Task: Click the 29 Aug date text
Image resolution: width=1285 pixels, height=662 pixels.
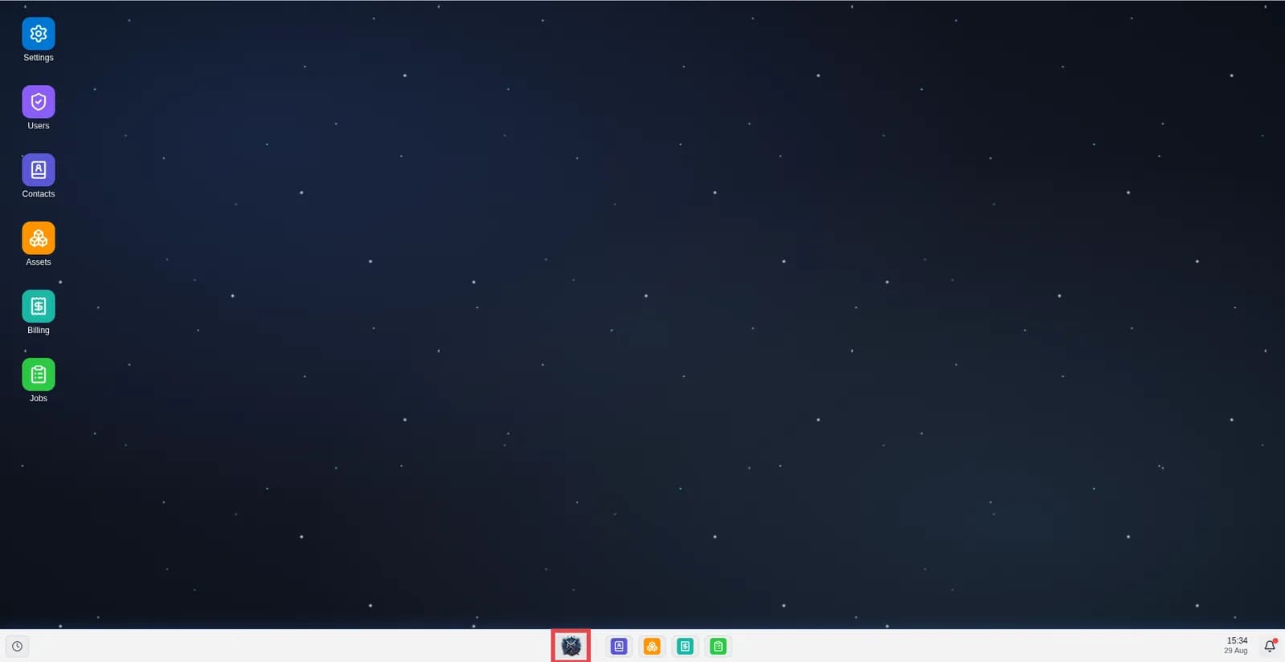Action: coord(1236,651)
